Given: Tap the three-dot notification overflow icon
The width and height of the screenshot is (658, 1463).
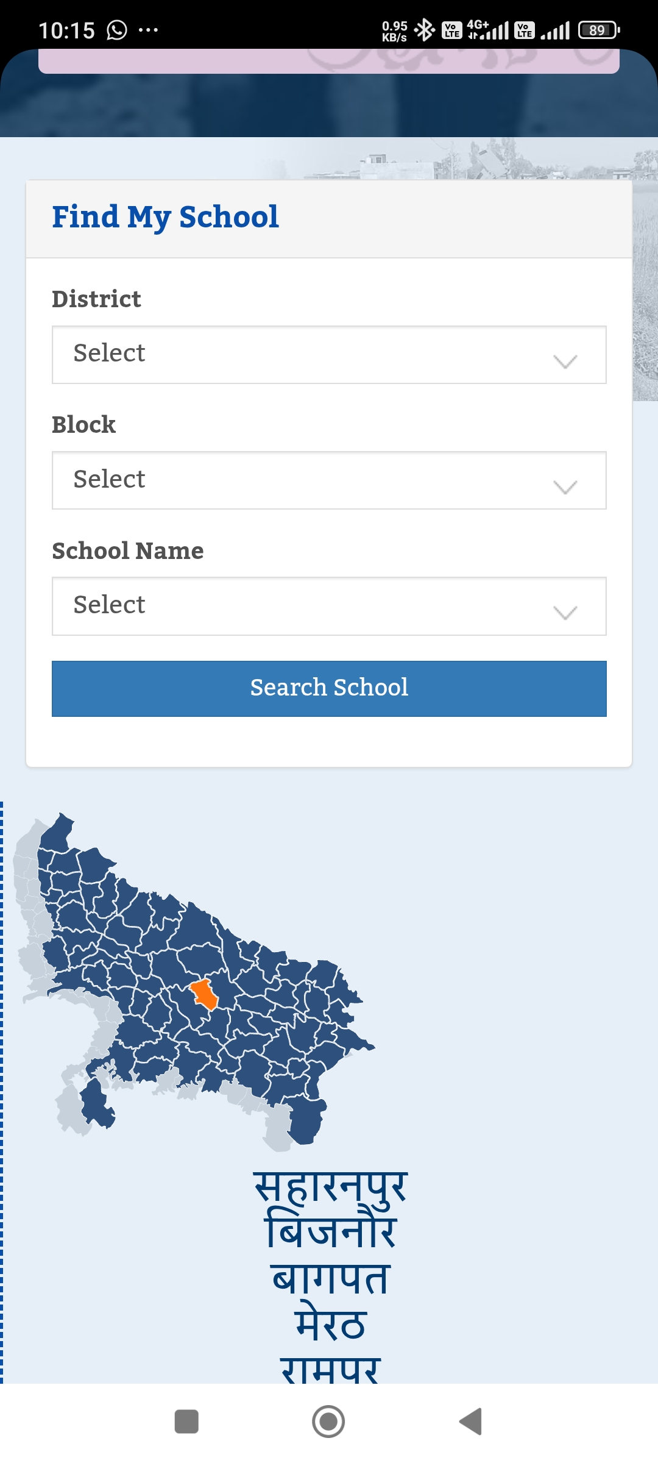Looking at the screenshot, I should 148,30.
